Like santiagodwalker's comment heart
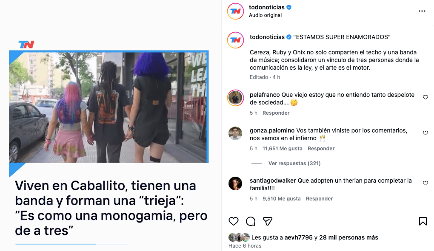 425,183
